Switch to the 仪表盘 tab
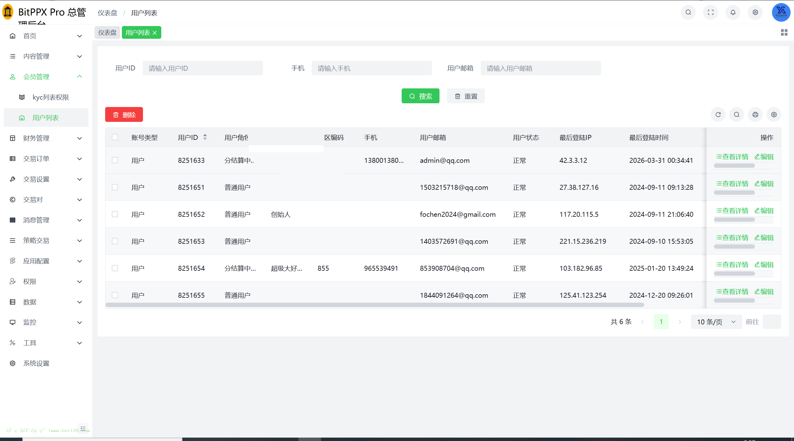Screen dimensions: 794x441 pyautogui.click(x=107, y=33)
